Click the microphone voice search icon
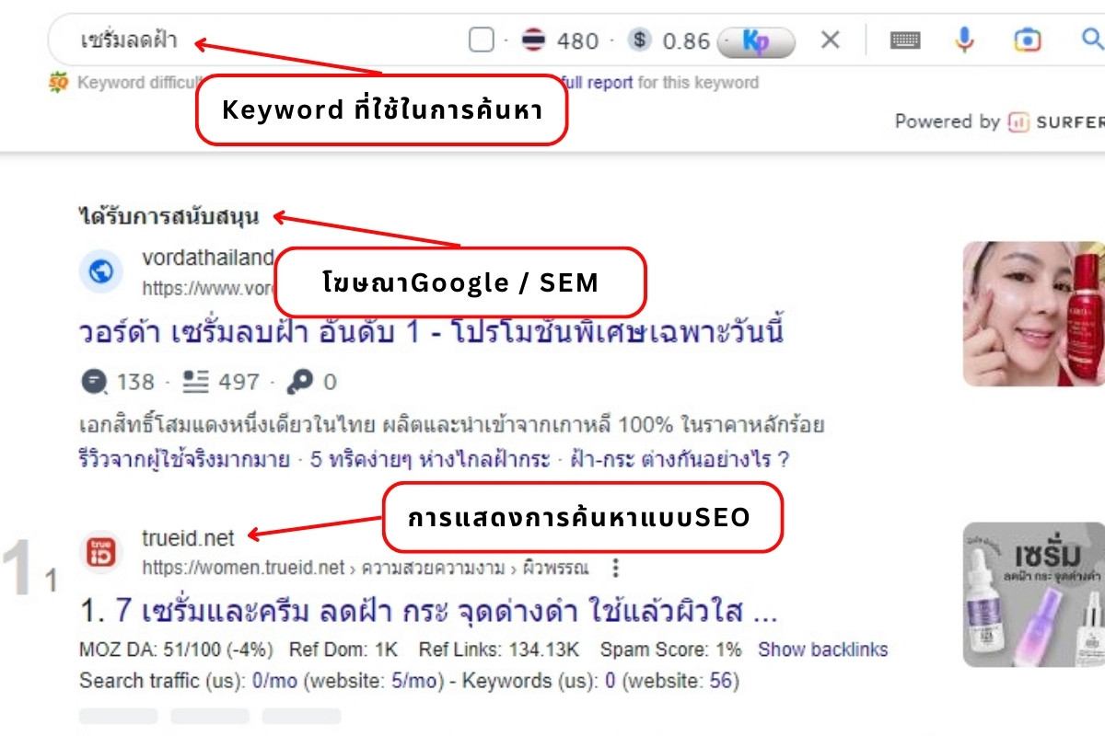 (x=964, y=40)
